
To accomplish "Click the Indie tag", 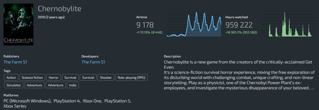I will point(73,85).
